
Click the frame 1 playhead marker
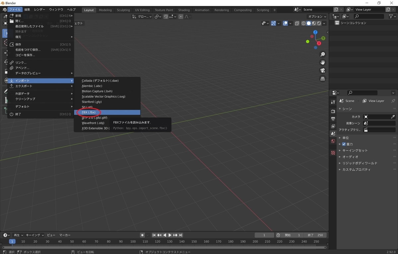click(12, 241)
